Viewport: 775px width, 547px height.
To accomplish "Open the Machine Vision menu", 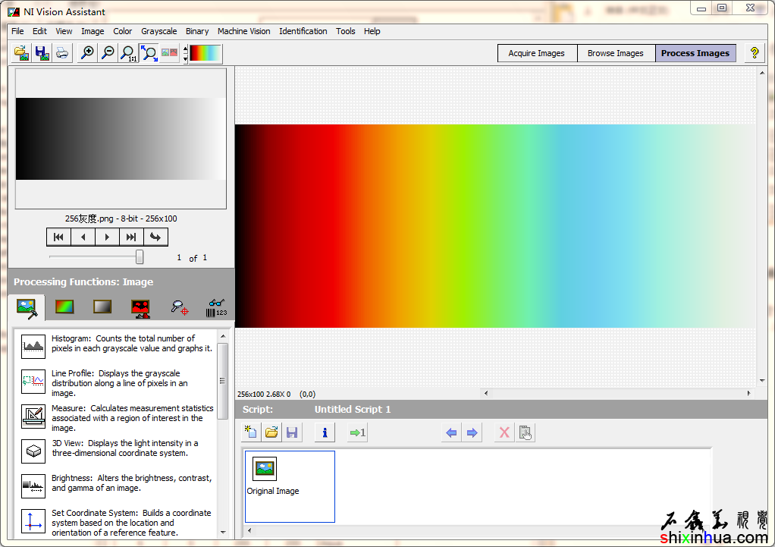I will 243,31.
